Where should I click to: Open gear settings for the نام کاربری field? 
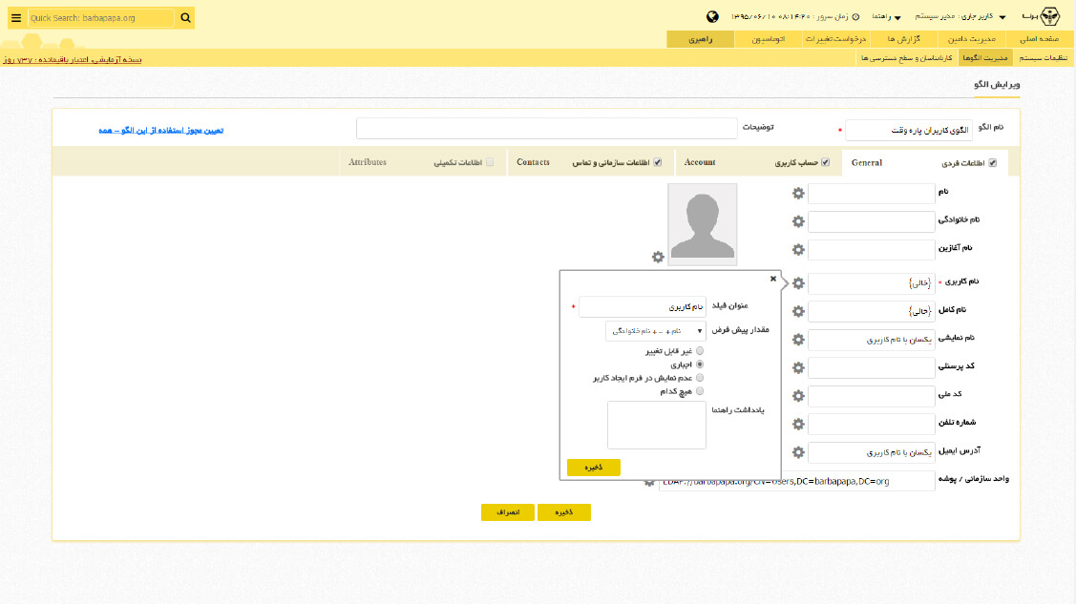pos(797,282)
